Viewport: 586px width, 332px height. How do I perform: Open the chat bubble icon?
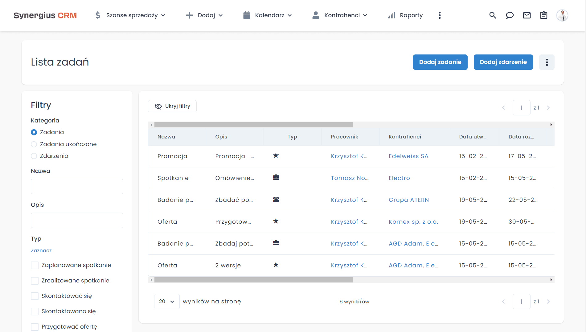(x=510, y=15)
